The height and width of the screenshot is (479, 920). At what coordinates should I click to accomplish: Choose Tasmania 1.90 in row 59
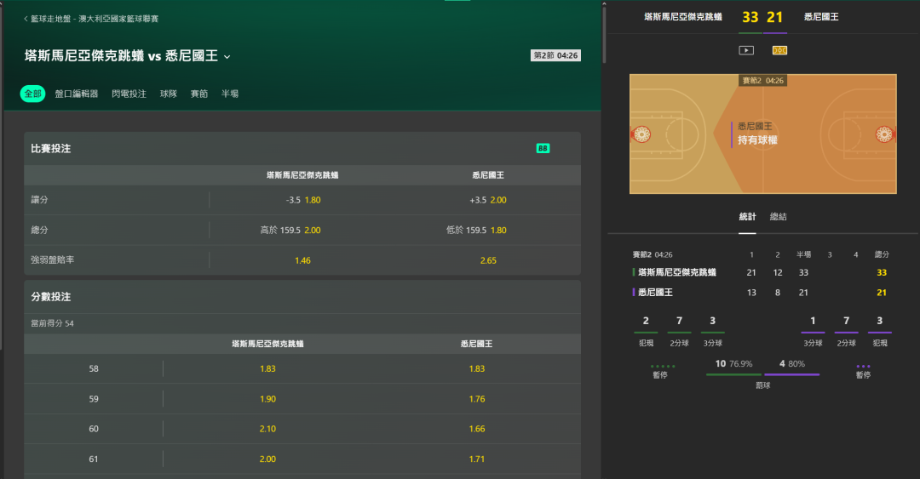[x=267, y=399]
